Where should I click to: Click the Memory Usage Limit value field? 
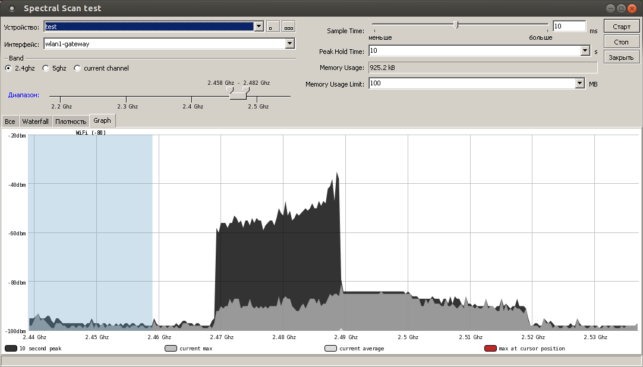(472, 84)
